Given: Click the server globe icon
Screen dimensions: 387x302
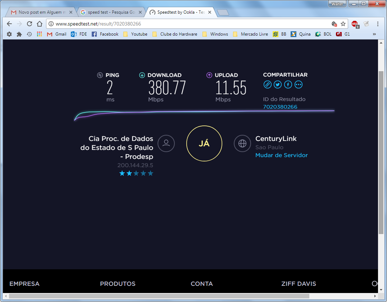Looking at the screenshot, I should pyautogui.click(x=242, y=143).
